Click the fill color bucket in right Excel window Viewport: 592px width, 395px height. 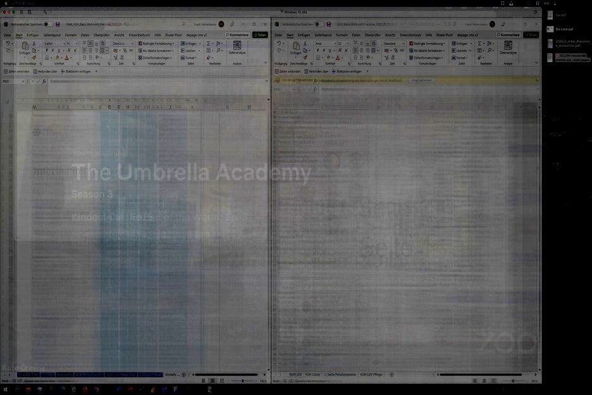(x=328, y=58)
